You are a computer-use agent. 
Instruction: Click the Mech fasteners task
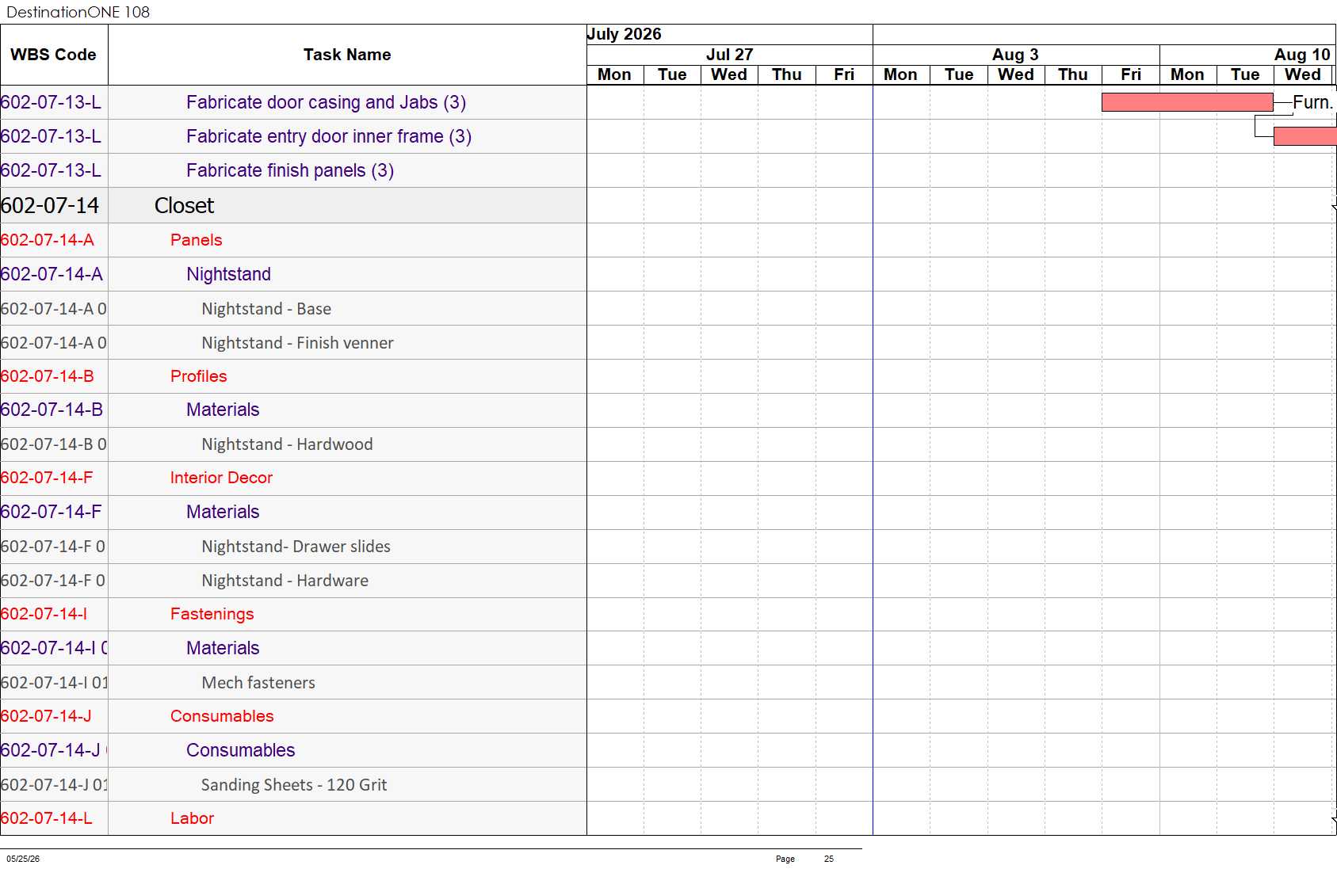click(258, 683)
